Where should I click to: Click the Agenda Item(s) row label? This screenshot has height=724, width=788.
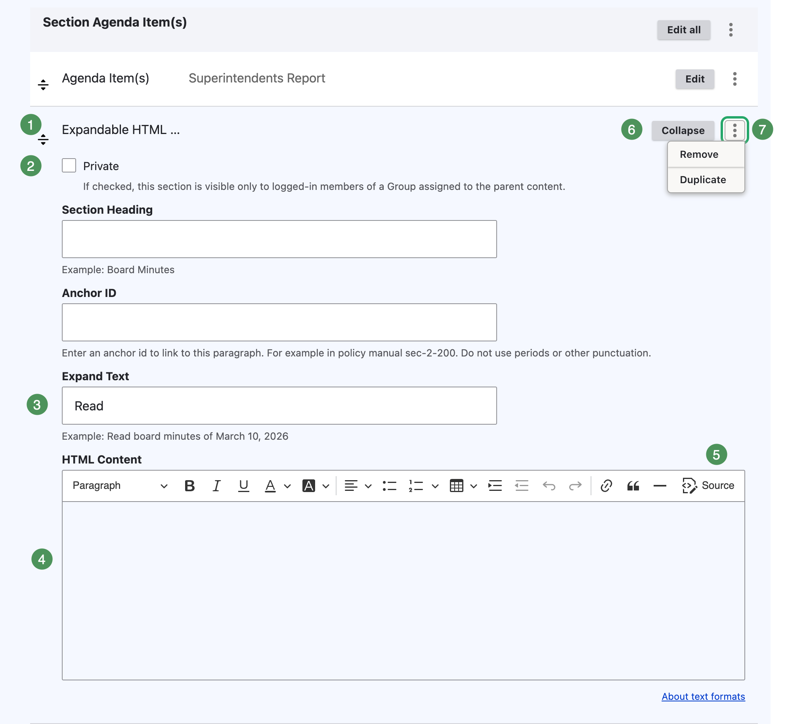pos(105,78)
